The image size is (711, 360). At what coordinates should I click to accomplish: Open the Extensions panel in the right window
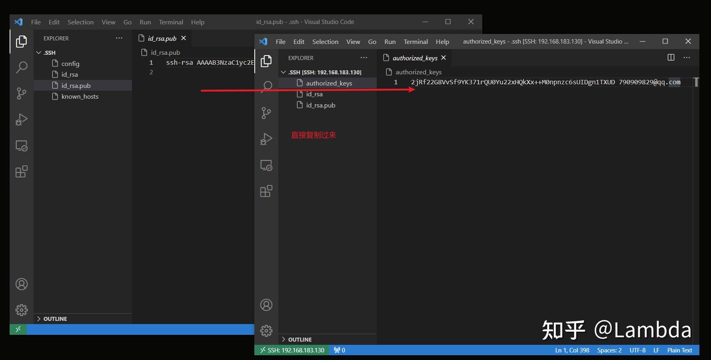(x=266, y=191)
